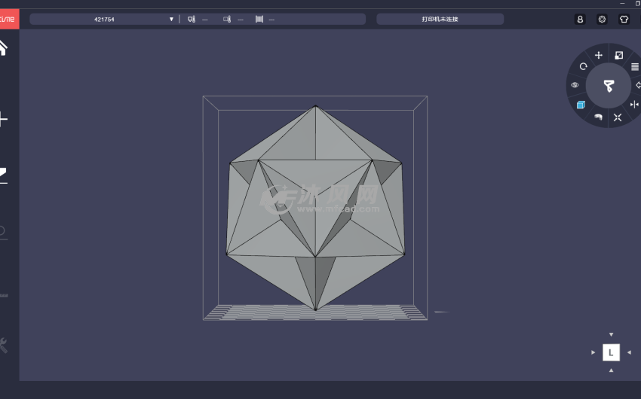Add a model with the plus icon

pos(4,119)
